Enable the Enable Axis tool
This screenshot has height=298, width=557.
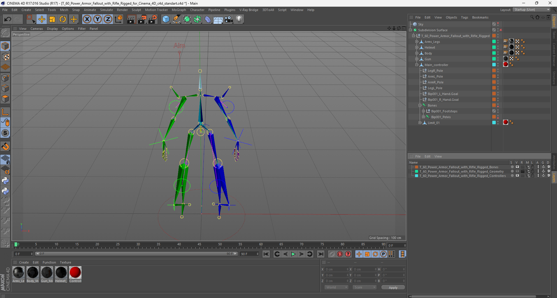5,112
